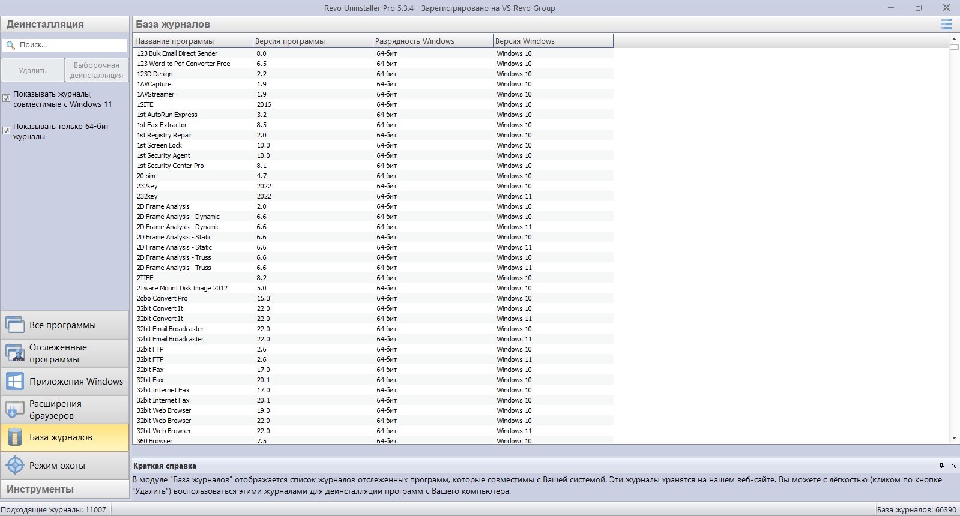This screenshot has height=516, width=960.
Task: Go to Расширения браузеров
Action: [x=65, y=409]
